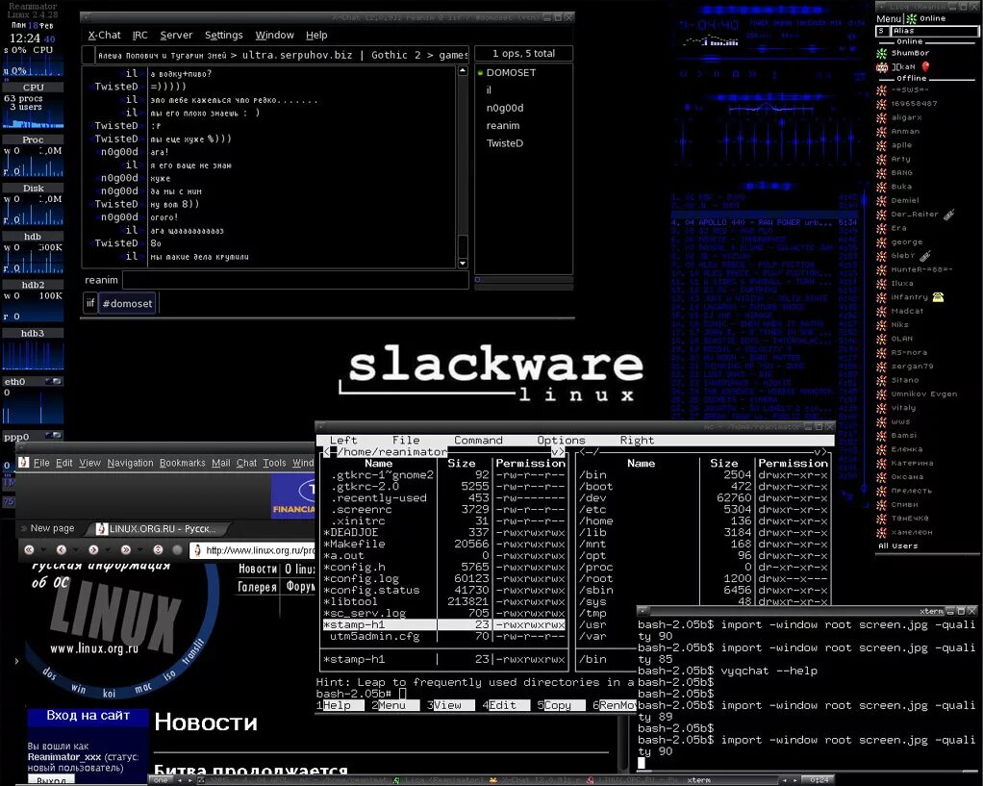Click the XChat chat scrollbar down arrow
The image size is (983, 786).
(463, 263)
